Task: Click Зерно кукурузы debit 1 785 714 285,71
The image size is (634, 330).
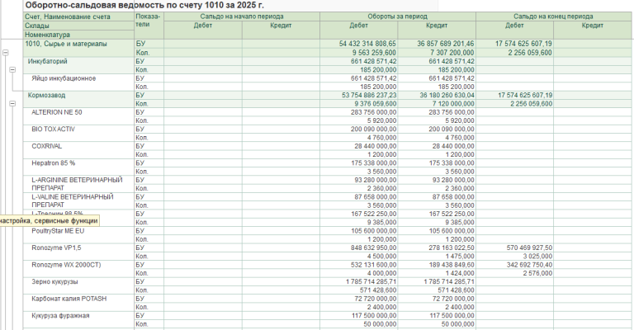Action: [371, 282]
